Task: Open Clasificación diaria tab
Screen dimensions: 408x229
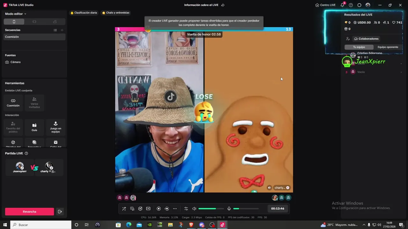Action: click(x=84, y=13)
